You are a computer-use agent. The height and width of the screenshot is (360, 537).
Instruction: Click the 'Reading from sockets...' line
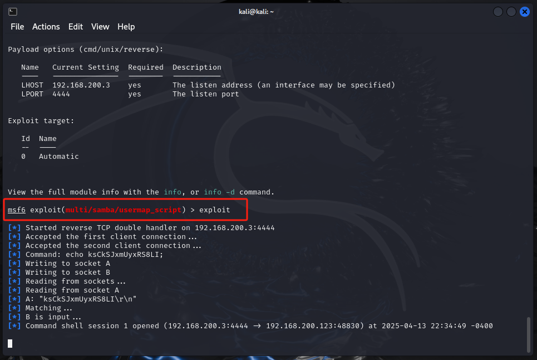tap(67, 281)
